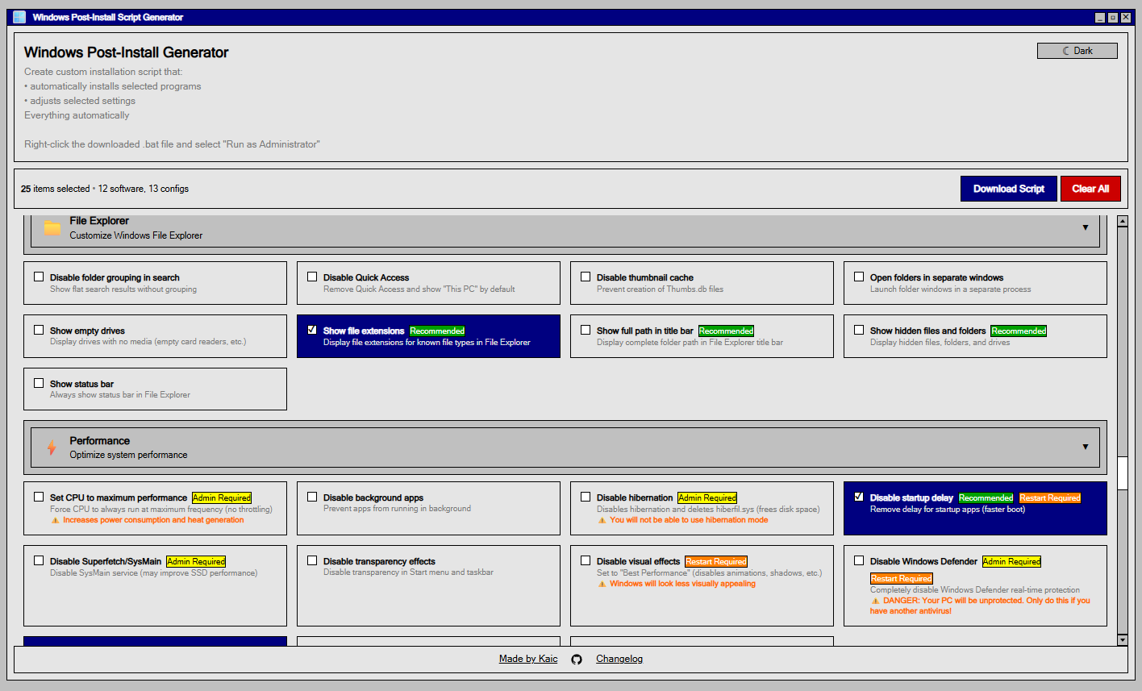Click the warning icon for CPU power consumption
1142x691 pixels.
point(56,520)
